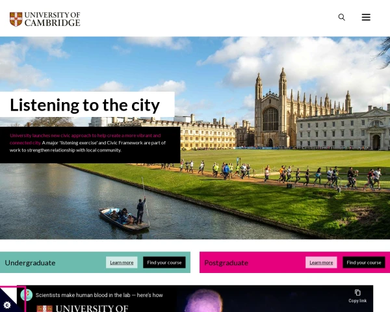Open the 'Listening to the city' headline
This screenshot has height=312, width=390.
click(x=84, y=105)
